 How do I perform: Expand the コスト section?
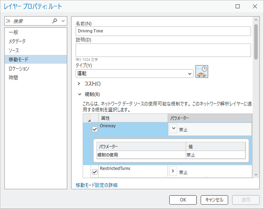pyautogui.click(x=79, y=84)
